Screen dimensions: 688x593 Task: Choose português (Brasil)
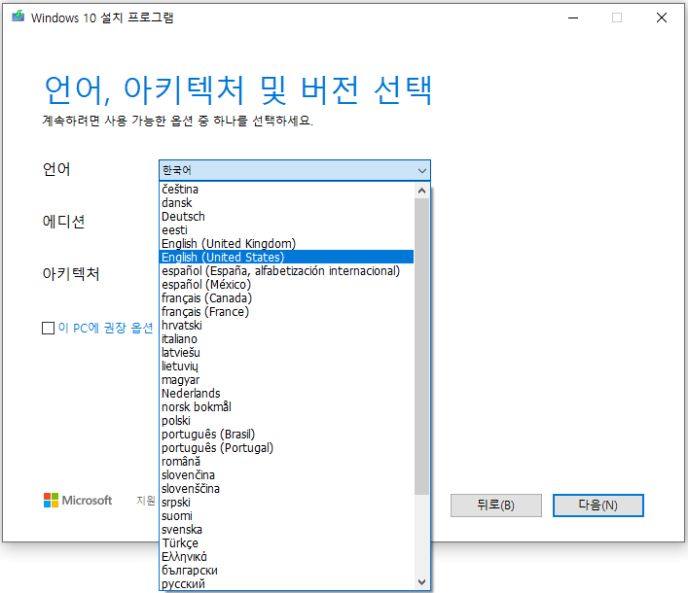pyautogui.click(x=286, y=434)
